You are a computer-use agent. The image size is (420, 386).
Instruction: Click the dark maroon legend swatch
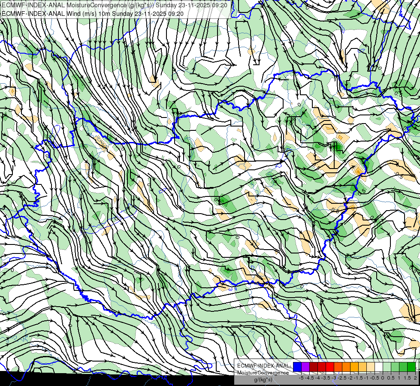(314, 367)
